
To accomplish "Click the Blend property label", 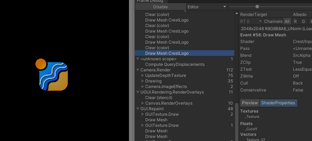I will tap(246, 55).
